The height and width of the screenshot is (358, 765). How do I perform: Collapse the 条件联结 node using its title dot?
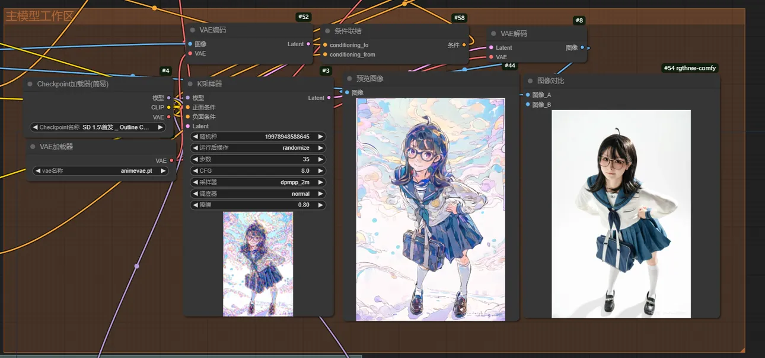click(x=327, y=31)
